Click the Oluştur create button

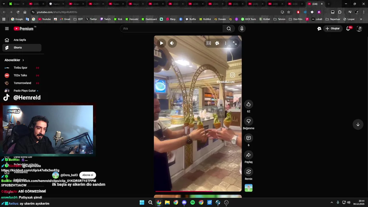tap(332, 28)
